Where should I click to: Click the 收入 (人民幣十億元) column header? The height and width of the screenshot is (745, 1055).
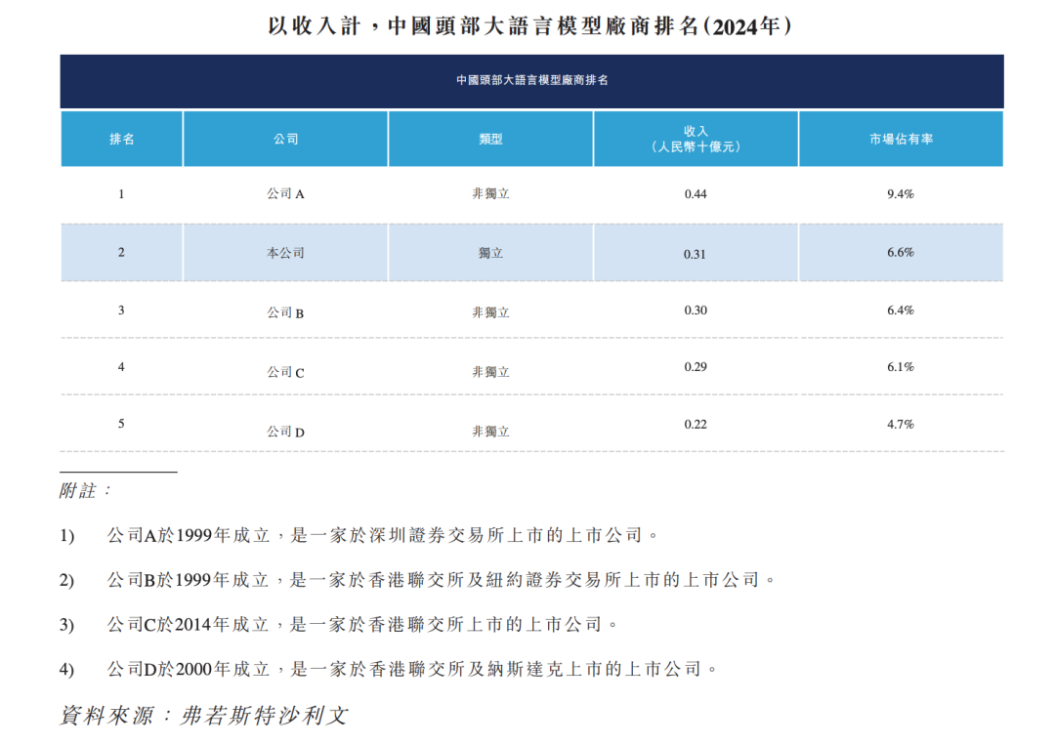point(696,139)
